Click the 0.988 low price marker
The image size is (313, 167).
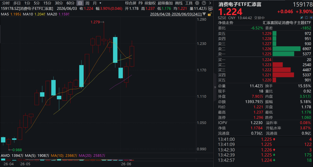pos(17,150)
